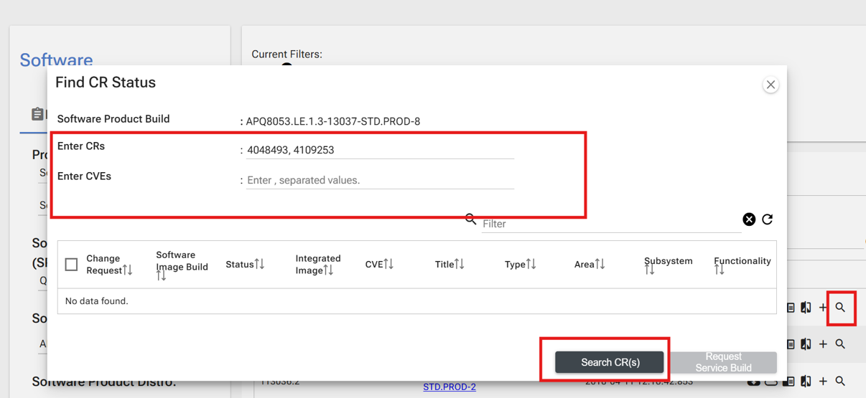Click the 'Current Filters:' label
The width and height of the screenshot is (866, 398).
tap(287, 55)
